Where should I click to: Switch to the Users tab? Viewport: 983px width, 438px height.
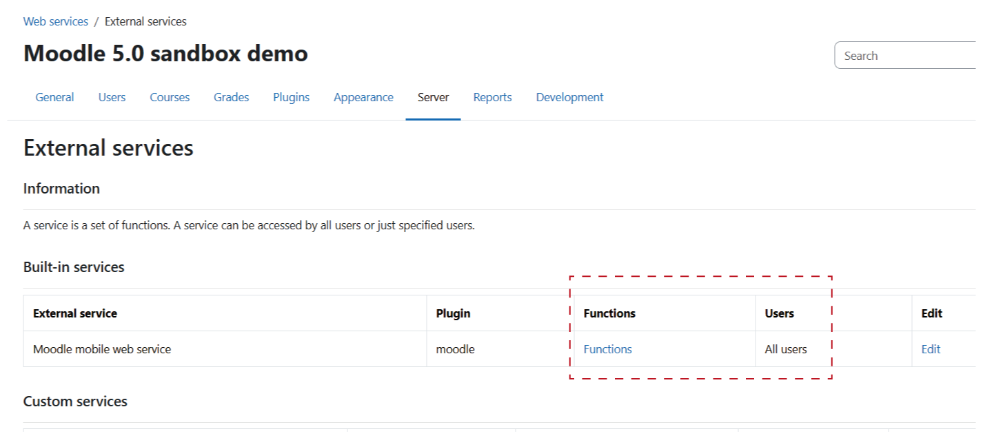pyautogui.click(x=112, y=97)
